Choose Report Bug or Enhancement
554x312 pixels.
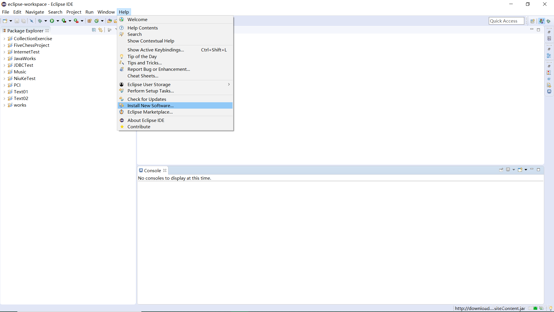click(x=175, y=69)
